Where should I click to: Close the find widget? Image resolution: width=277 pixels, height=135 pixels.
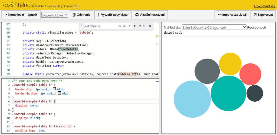click(150, 26)
